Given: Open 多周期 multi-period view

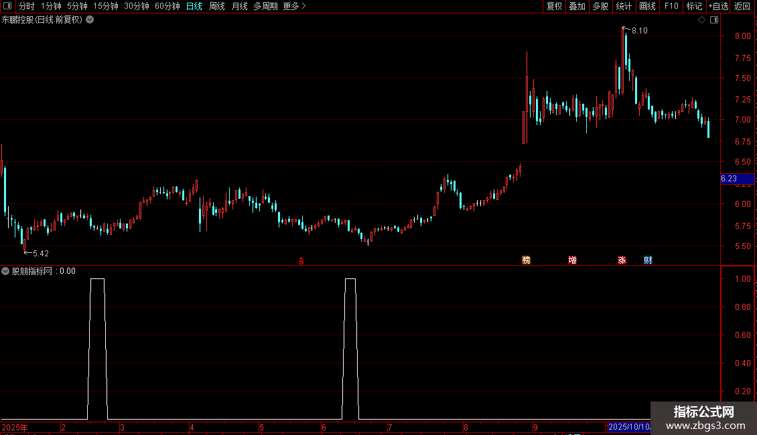Looking at the screenshot, I should point(265,6).
